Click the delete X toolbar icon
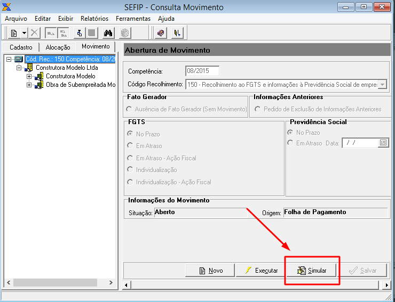Screen dimensions: 395x302 (x=34, y=33)
